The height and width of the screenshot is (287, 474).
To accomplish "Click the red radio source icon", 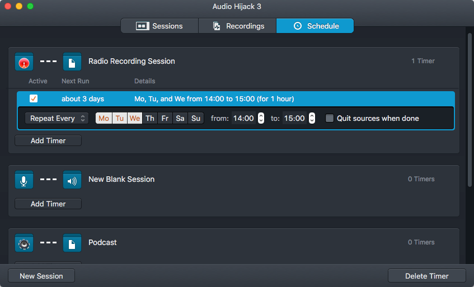I will pos(24,62).
